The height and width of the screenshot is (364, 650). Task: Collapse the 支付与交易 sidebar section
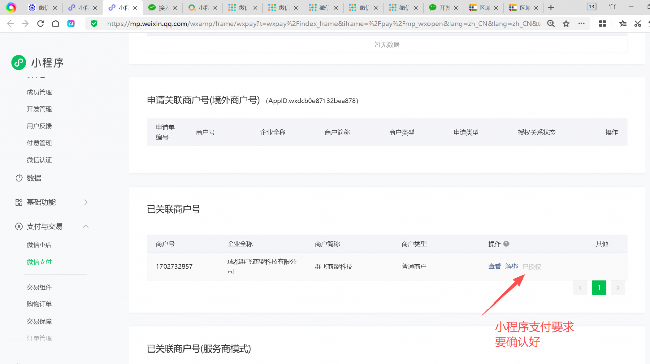pos(86,226)
